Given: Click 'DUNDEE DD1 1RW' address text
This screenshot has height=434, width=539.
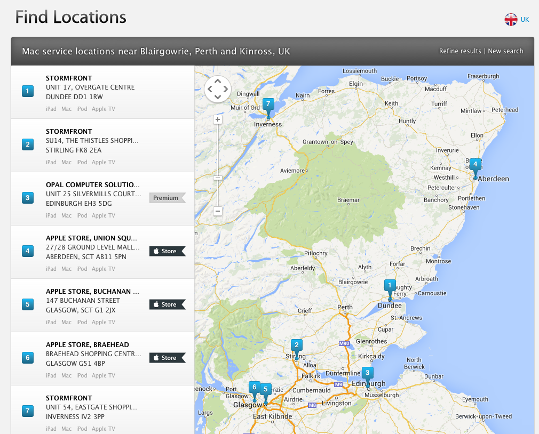Looking at the screenshot, I should click(74, 97).
